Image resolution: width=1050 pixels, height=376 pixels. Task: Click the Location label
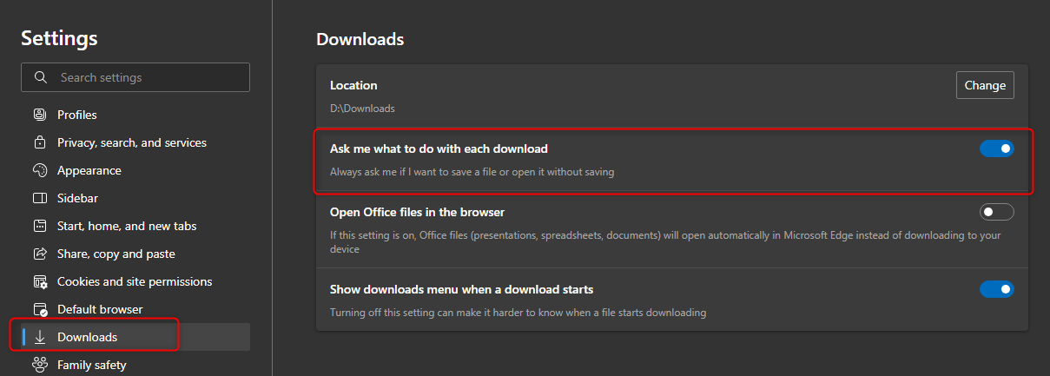coord(353,85)
